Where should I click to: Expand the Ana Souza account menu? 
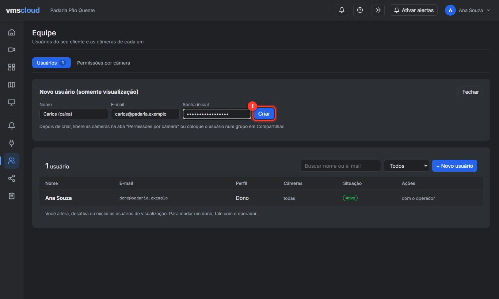pos(468,10)
